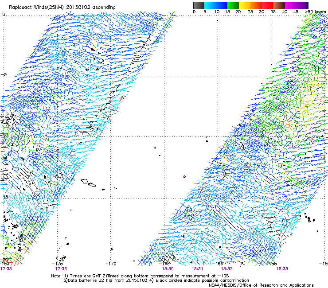The width and height of the screenshot is (328, 288).
Task: Click the red 30-35 knots legend swatch
Action: (268, 5)
